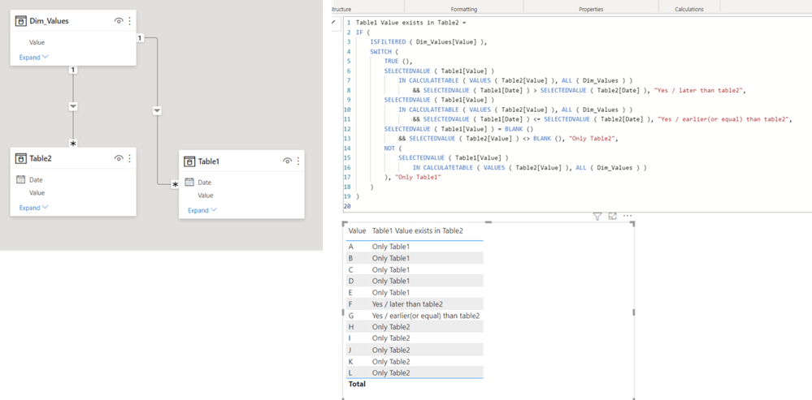Image resolution: width=812 pixels, height=400 pixels.
Task: Select row E in the table visual
Action: click(415, 293)
